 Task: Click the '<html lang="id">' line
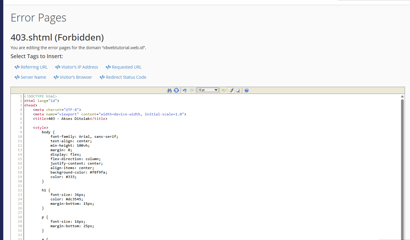(42, 101)
